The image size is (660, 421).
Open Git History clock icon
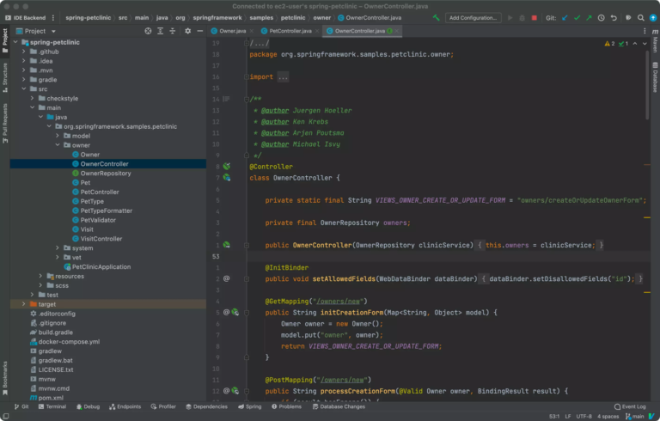click(x=601, y=18)
